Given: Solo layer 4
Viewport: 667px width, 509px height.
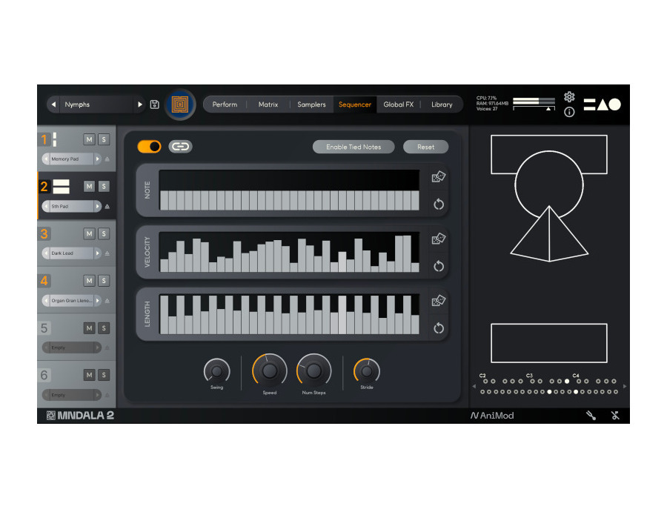Looking at the screenshot, I should point(103,281).
